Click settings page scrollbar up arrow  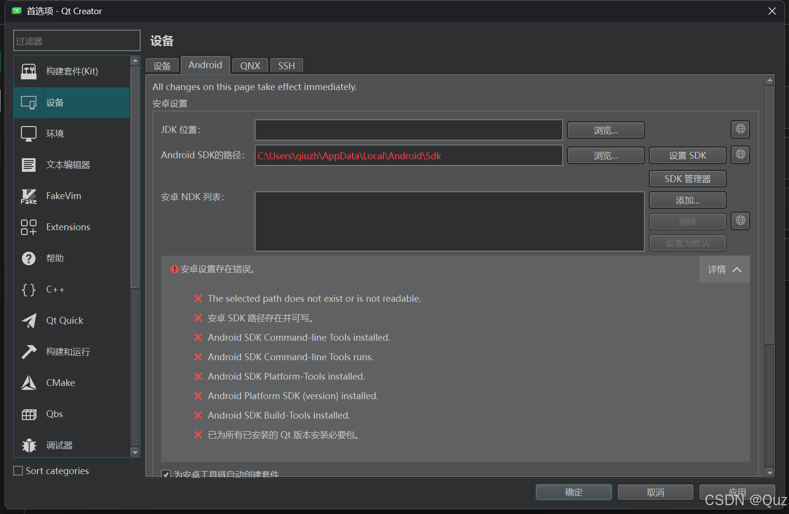770,80
